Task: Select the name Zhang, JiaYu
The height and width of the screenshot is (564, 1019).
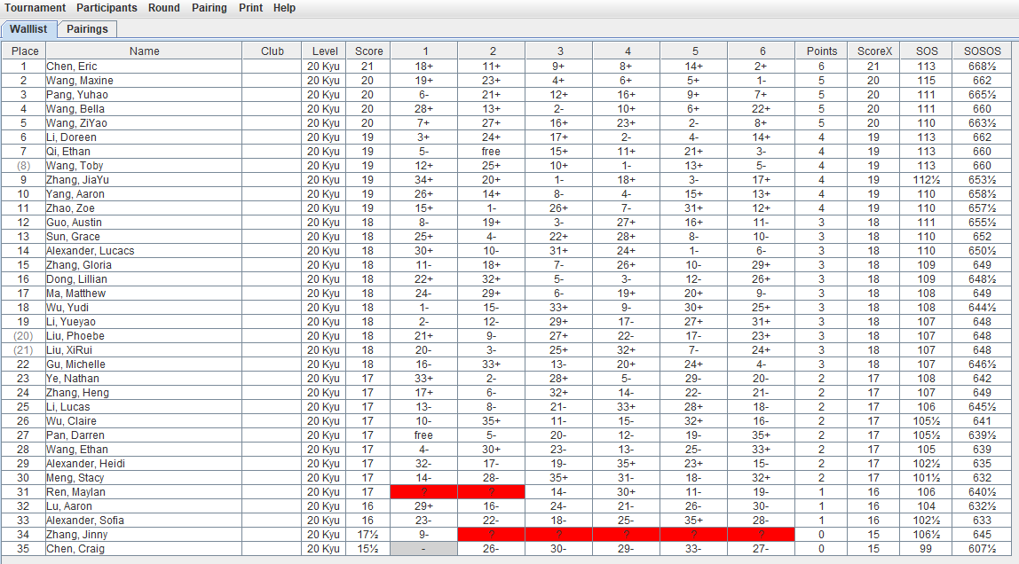Action: pos(77,180)
